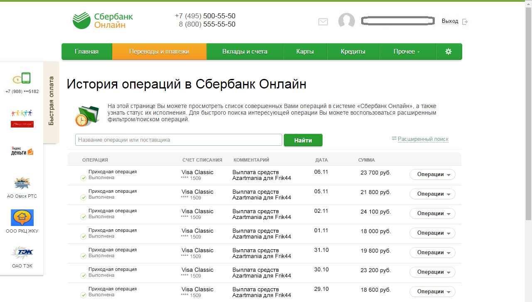Open Операции dropdown for the 30.10 transaction
Viewport: 532px width, 302px height.
(x=432, y=272)
